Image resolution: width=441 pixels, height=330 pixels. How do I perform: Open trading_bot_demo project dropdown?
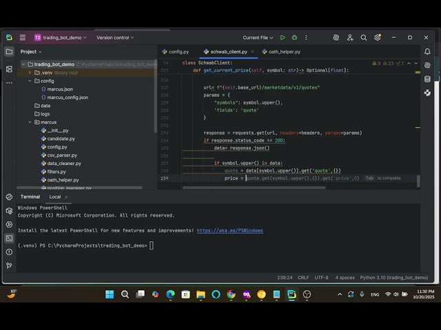tap(60, 37)
